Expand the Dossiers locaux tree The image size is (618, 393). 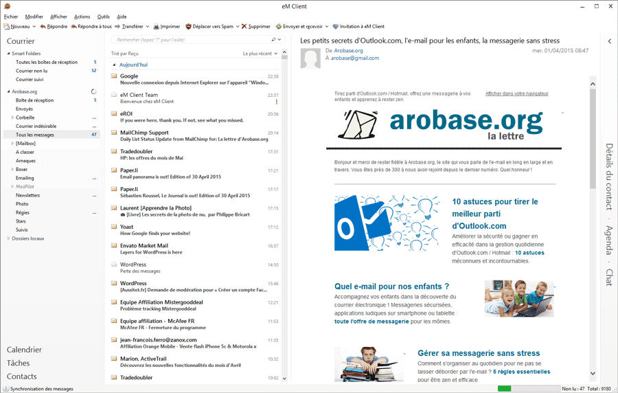pyautogui.click(x=9, y=238)
